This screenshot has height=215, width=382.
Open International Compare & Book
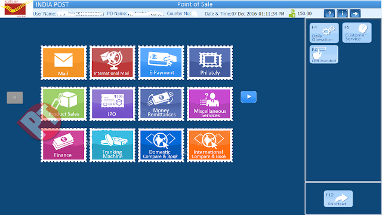(x=210, y=145)
